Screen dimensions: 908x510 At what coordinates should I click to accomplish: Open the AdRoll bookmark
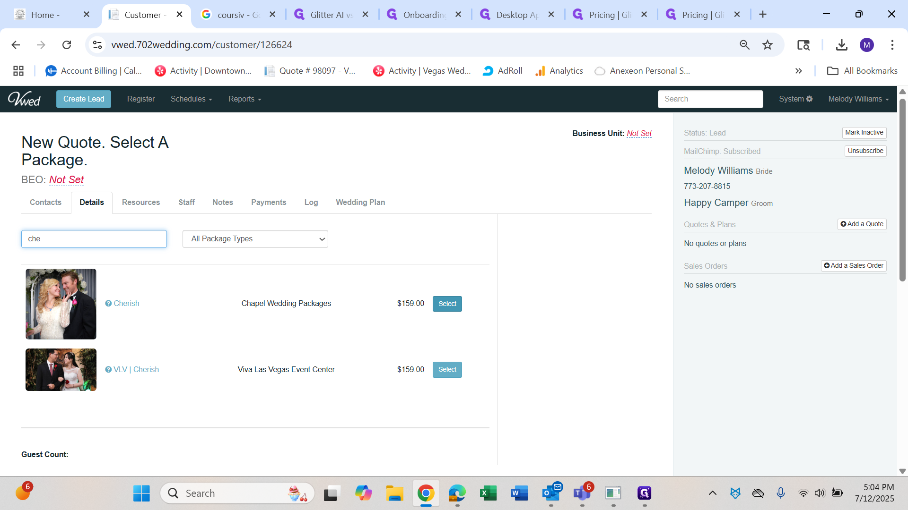pyautogui.click(x=502, y=71)
